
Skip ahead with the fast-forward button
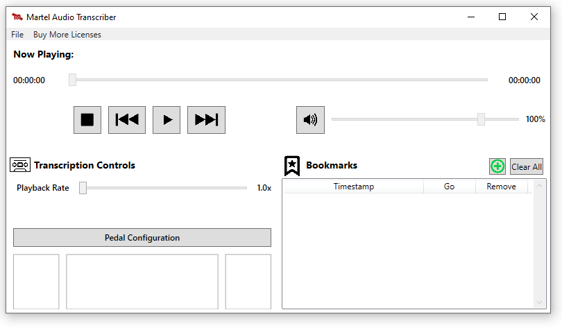tap(206, 120)
